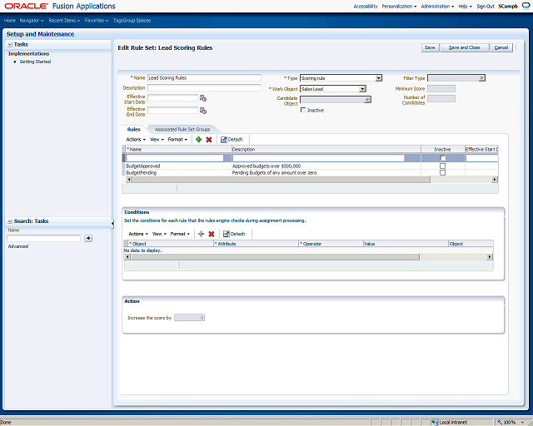The width and height of the screenshot is (533, 426).
Task: Open the Filter Type dropdown
Action: 456,78
